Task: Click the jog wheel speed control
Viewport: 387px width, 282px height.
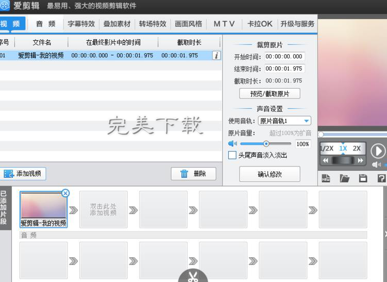Action: [x=343, y=160]
